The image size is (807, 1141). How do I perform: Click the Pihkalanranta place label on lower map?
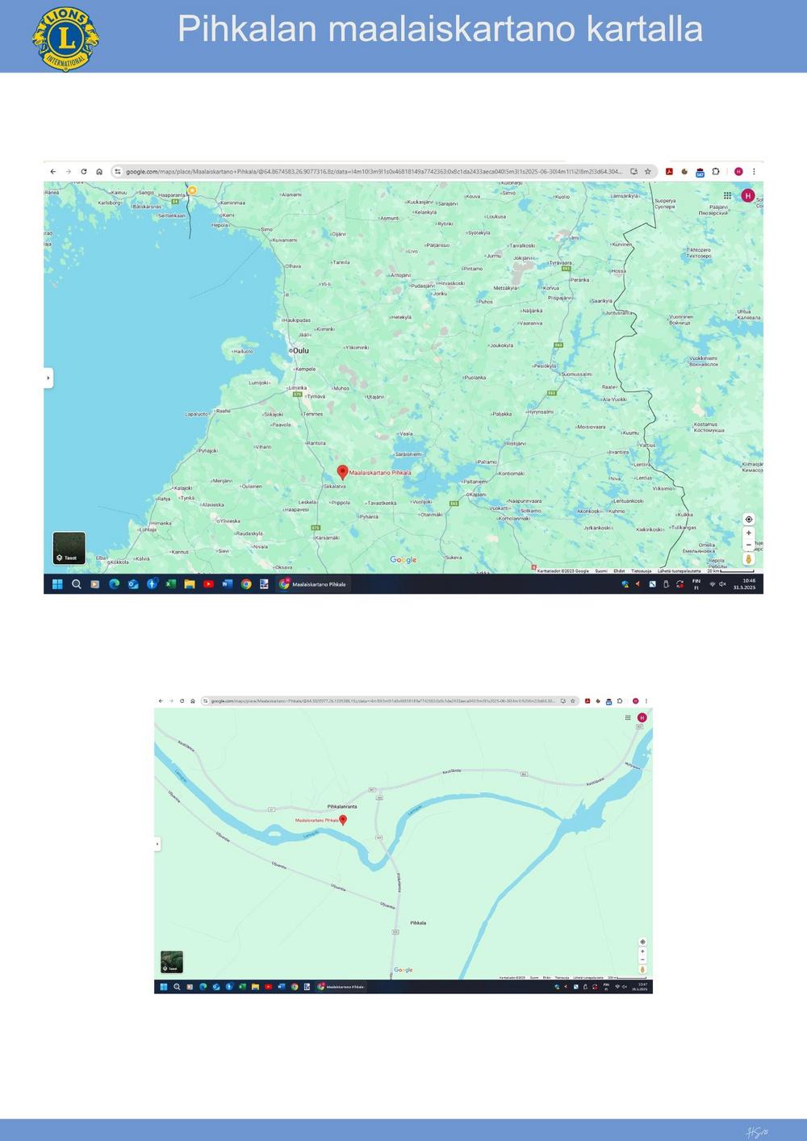click(341, 806)
